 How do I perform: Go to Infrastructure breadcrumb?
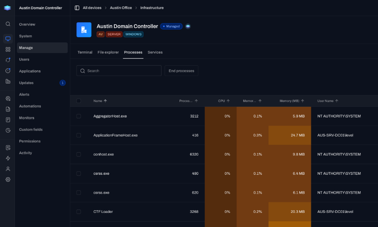[152, 8]
